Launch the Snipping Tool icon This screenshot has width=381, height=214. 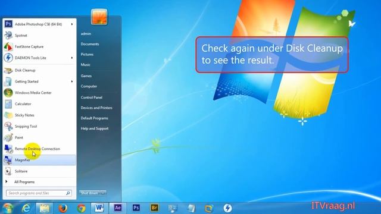[x=8, y=127]
